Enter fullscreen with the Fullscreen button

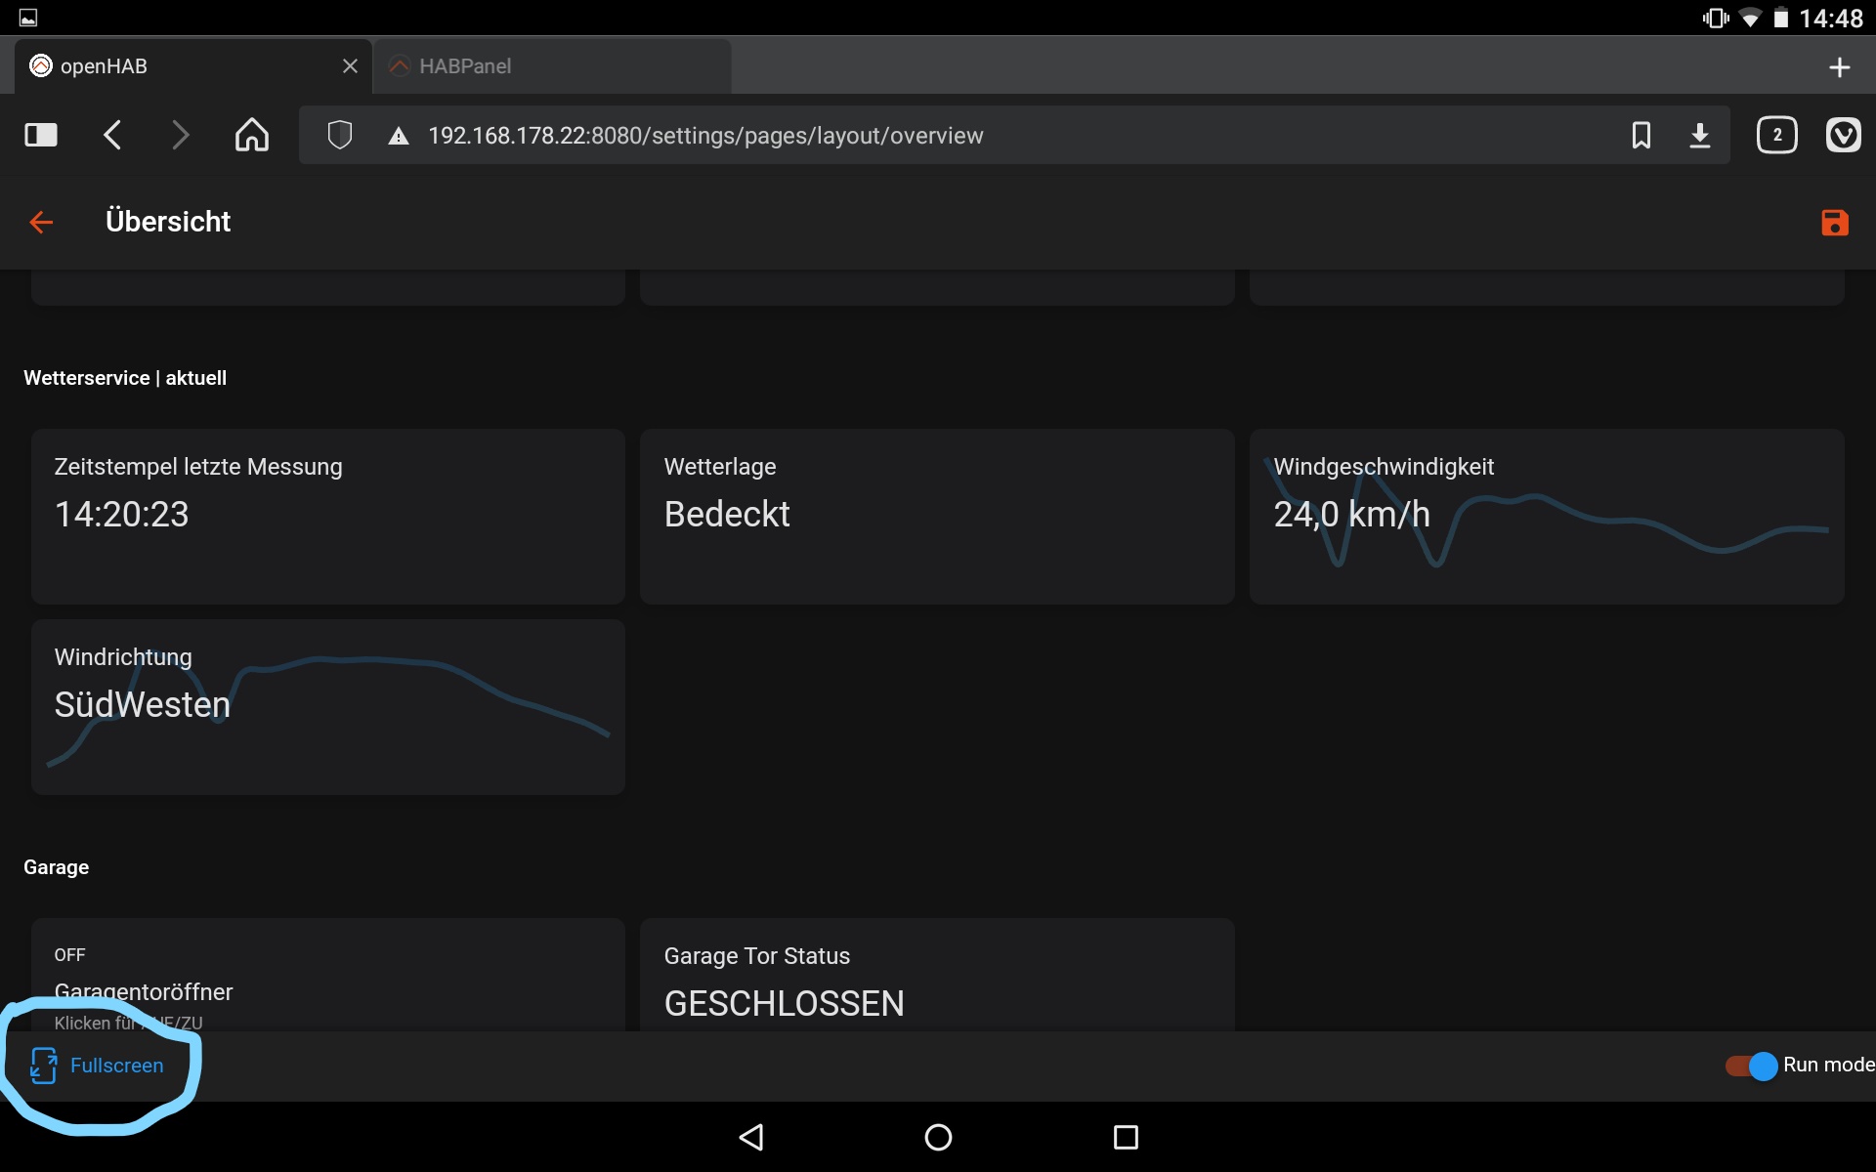pyautogui.click(x=97, y=1066)
